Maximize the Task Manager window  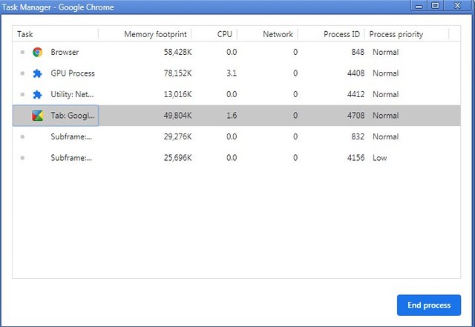[435, 6]
